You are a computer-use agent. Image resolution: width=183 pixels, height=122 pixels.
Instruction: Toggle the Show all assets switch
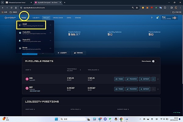(154, 61)
